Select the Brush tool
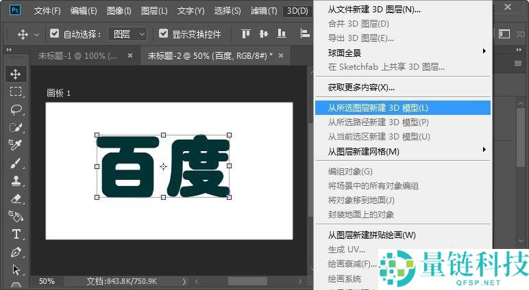 pos(16,163)
